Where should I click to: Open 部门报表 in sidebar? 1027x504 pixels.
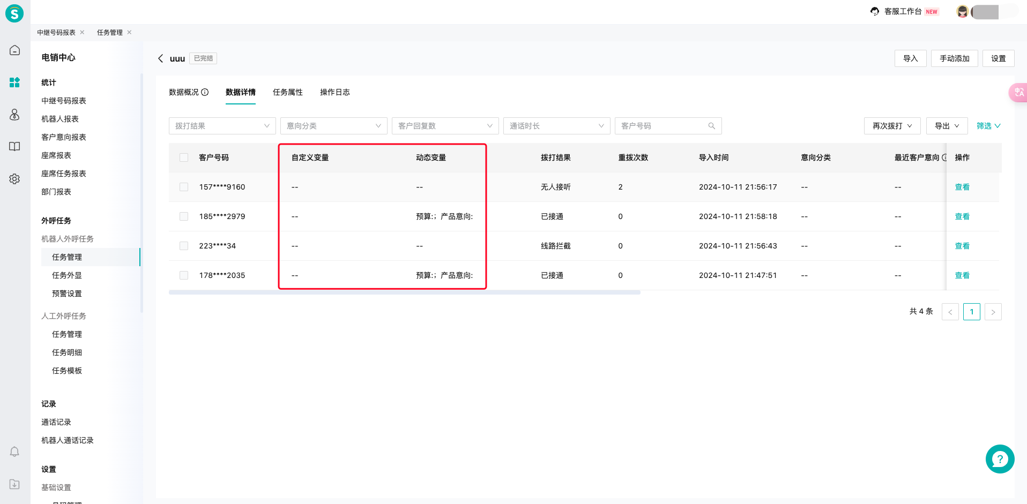click(x=56, y=192)
